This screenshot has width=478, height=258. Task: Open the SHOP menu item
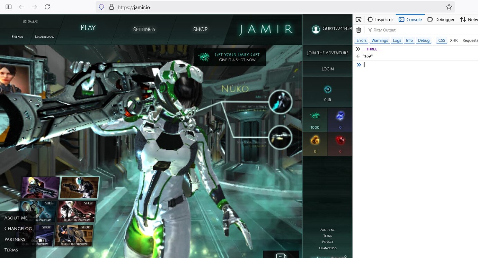pyautogui.click(x=200, y=29)
